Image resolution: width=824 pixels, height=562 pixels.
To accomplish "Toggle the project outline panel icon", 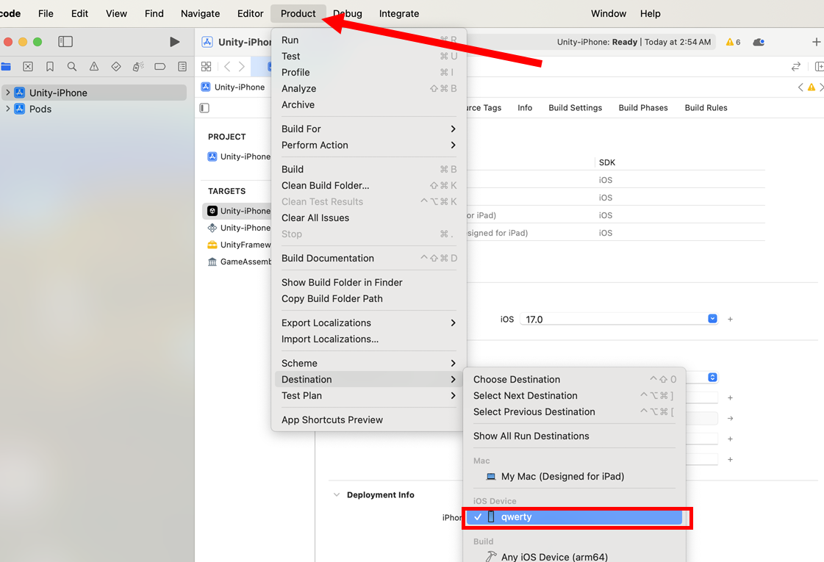I will (204, 108).
